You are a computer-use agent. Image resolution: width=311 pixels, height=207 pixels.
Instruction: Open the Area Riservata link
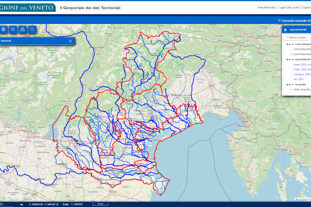pos(266,7)
